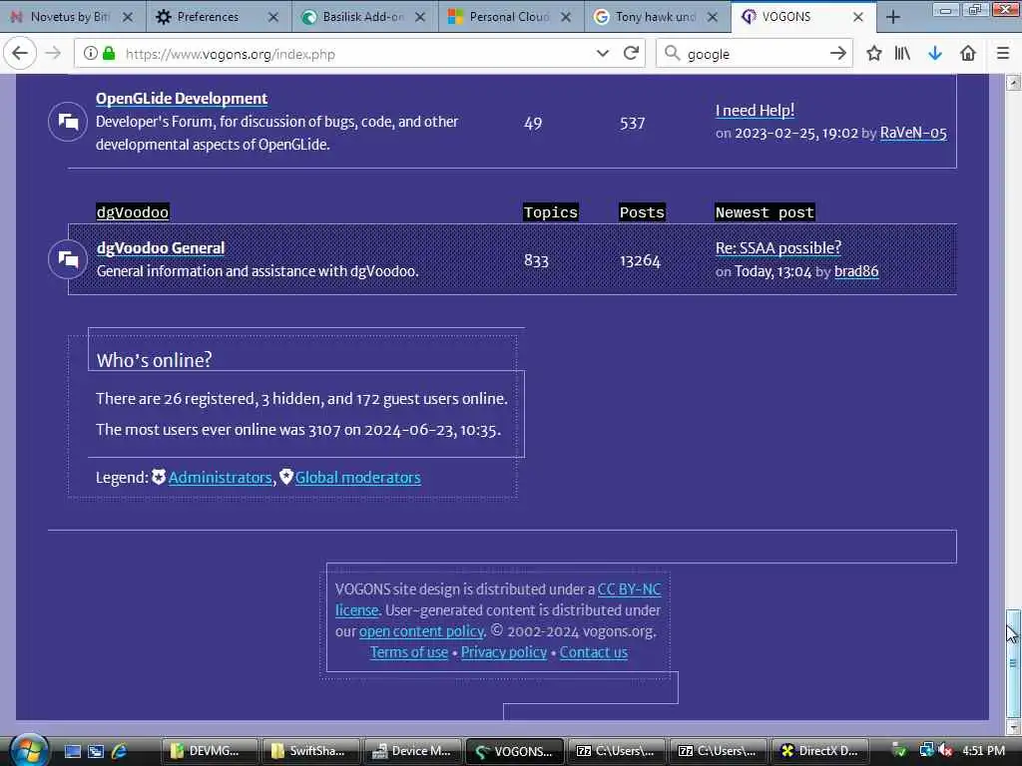
Task: Click the muted volume tray icon
Action: pyautogui.click(x=946, y=751)
